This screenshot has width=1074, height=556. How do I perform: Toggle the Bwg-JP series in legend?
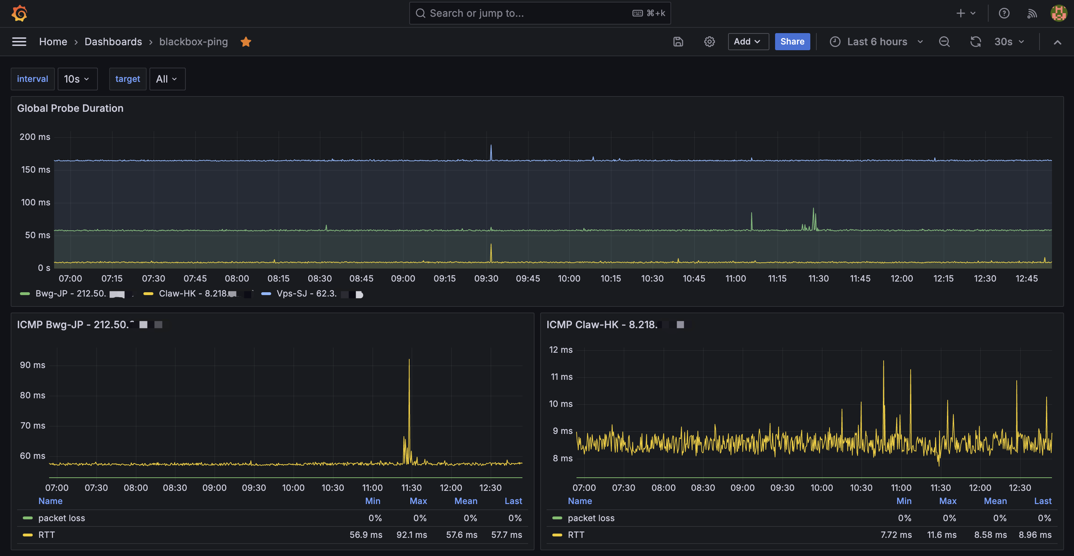pyautogui.click(x=72, y=294)
